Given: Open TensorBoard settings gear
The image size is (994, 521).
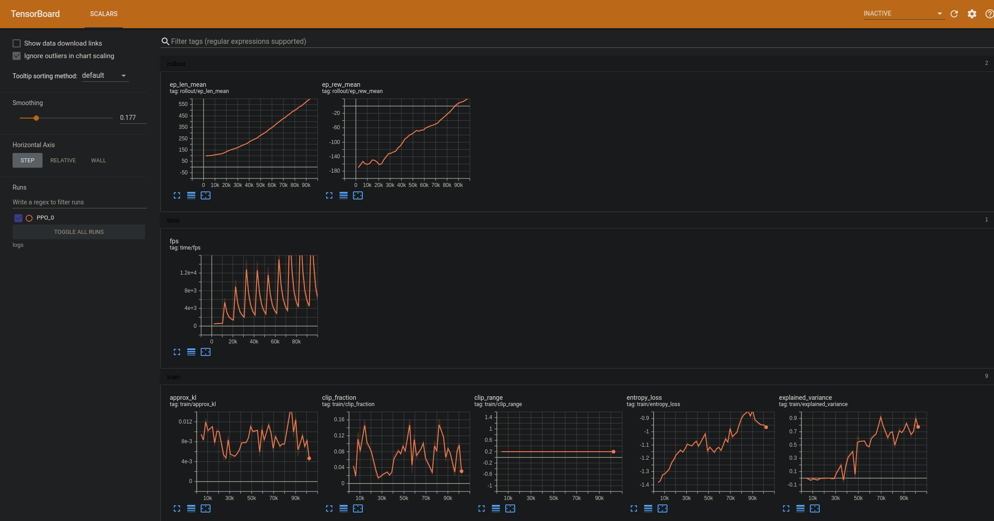Looking at the screenshot, I should tap(972, 14).
